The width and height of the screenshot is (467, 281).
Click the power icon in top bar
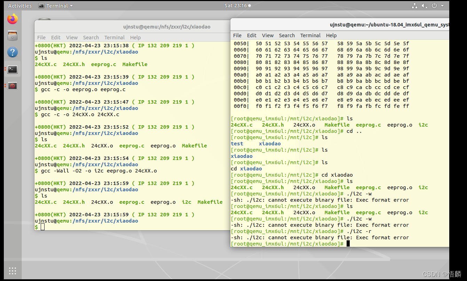coord(434,6)
